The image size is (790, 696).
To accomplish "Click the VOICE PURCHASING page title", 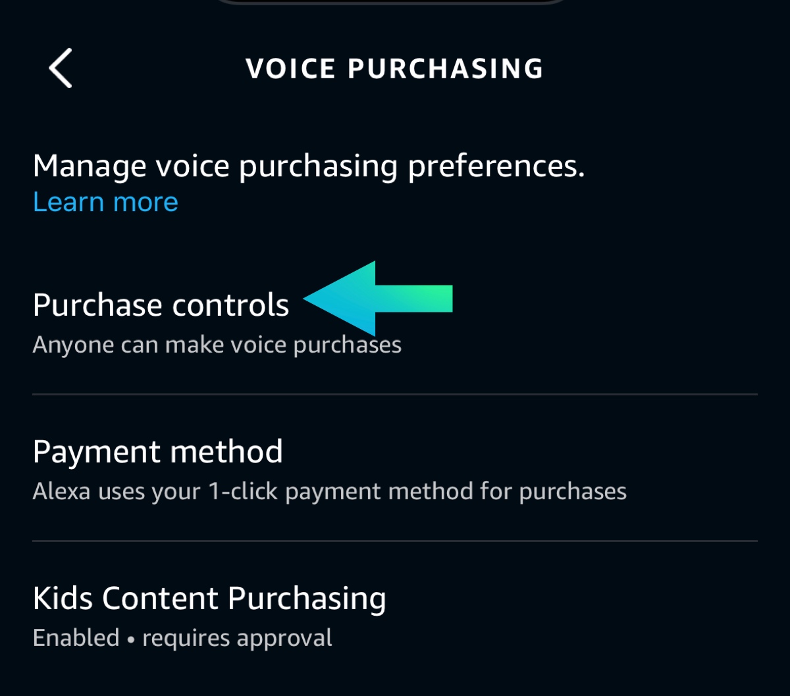I will tap(394, 68).
